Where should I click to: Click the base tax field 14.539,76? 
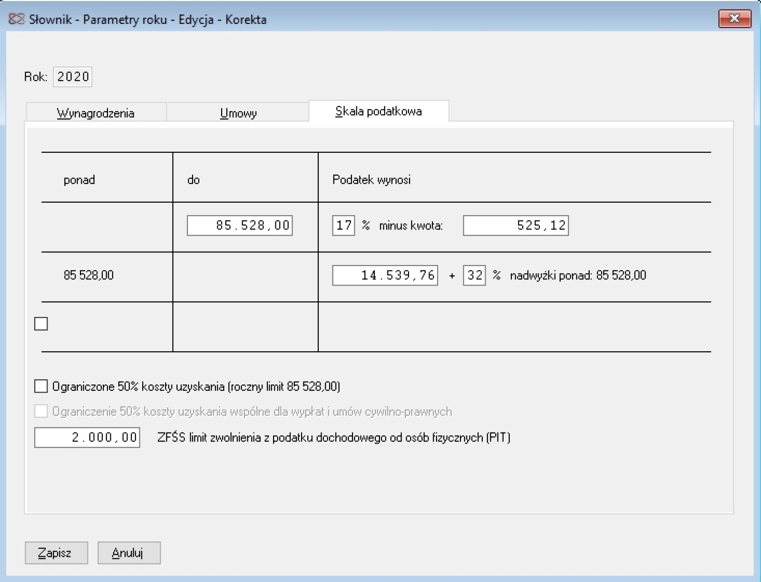(x=385, y=275)
